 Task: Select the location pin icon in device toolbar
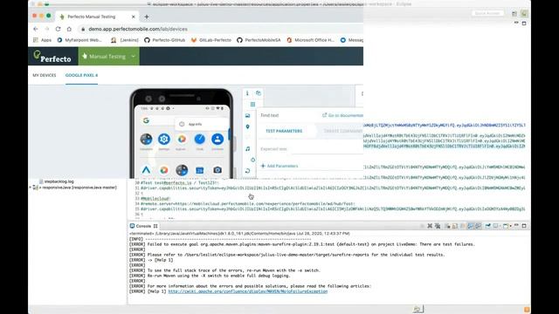[x=247, y=126]
